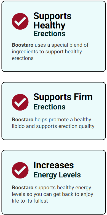Click the word 'erections' ending first card paragraph
Image resolution: width=107 pixels, height=215 pixels.
point(23,58)
